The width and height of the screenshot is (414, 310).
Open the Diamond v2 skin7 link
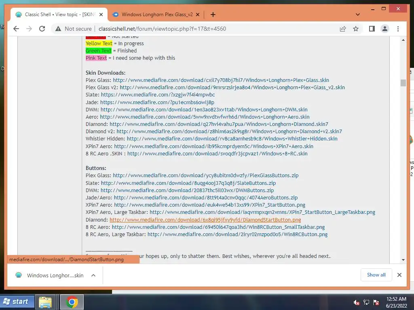click(x=229, y=131)
